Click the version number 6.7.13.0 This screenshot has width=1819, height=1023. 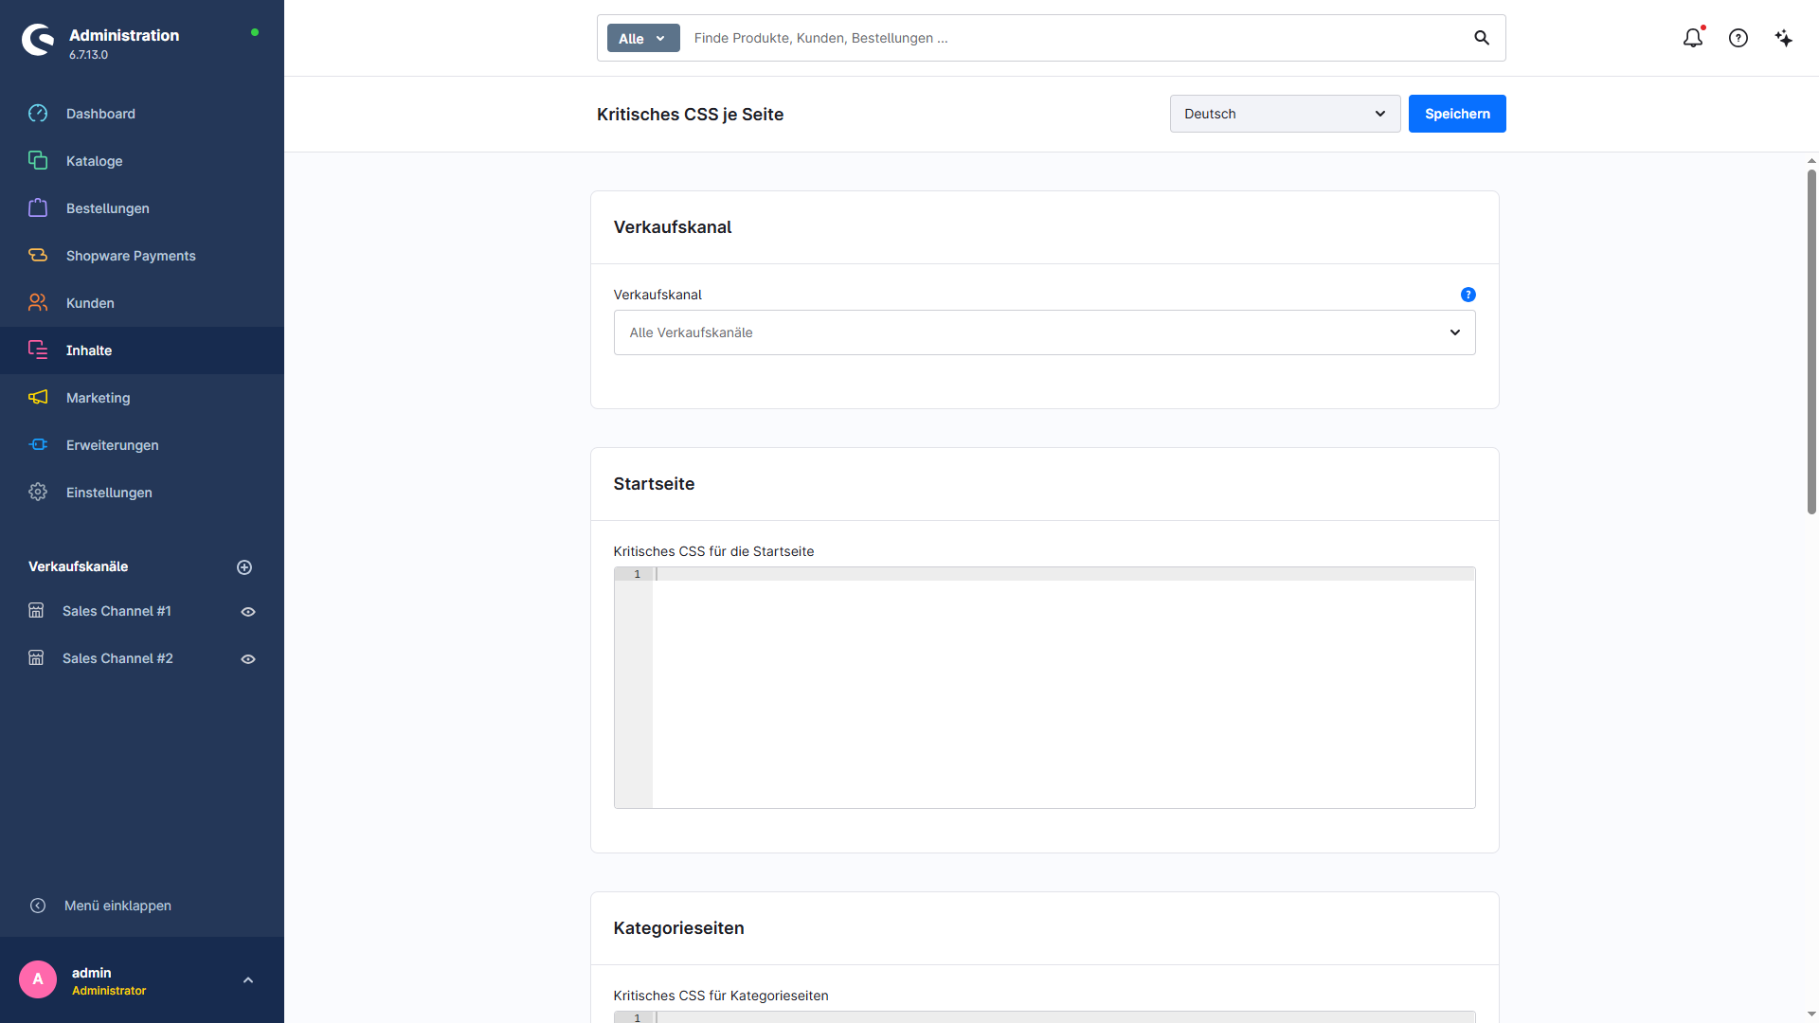pyautogui.click(x=88, y=55)
